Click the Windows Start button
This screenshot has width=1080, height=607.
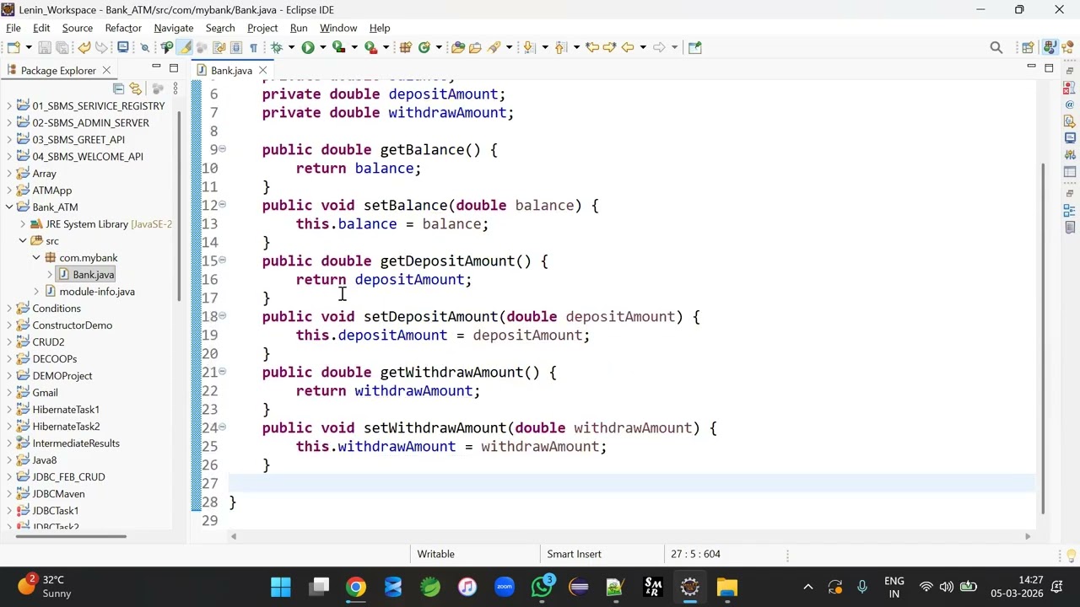281,587
